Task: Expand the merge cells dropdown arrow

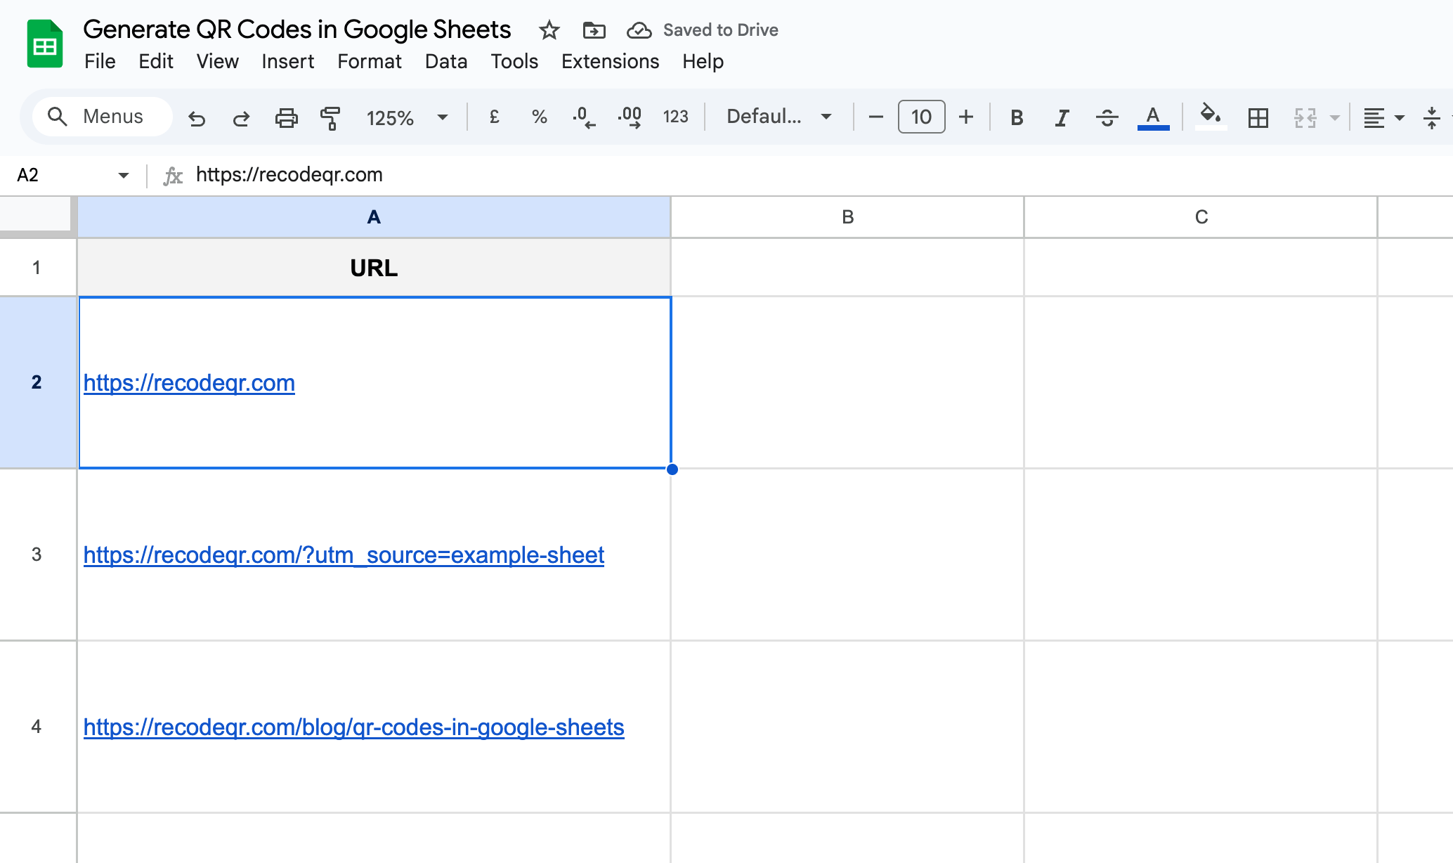Action: tap(1334, 117)
